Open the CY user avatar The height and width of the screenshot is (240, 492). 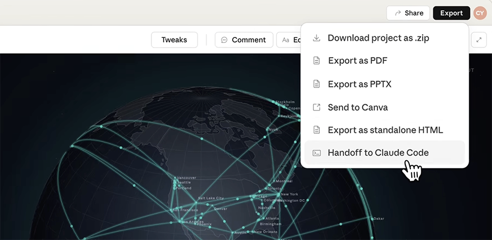coord(480,13)
